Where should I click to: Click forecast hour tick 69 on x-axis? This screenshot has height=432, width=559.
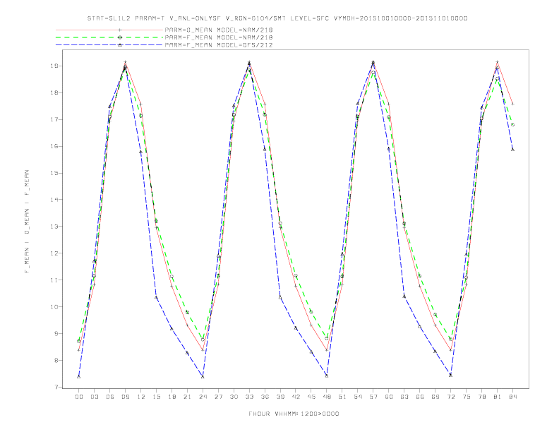point(435,397)
